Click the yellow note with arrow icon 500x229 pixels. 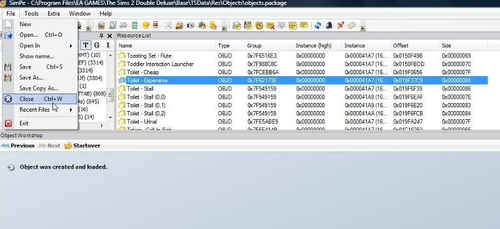(x=259, y=25)
